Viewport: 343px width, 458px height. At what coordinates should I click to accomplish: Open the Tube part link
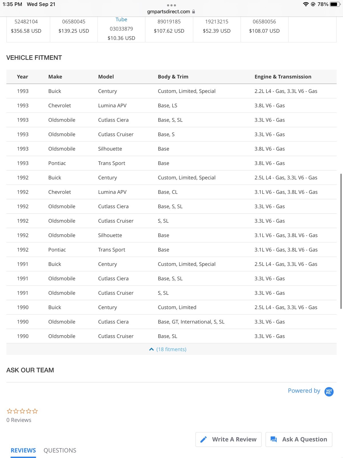coord(121,19)
